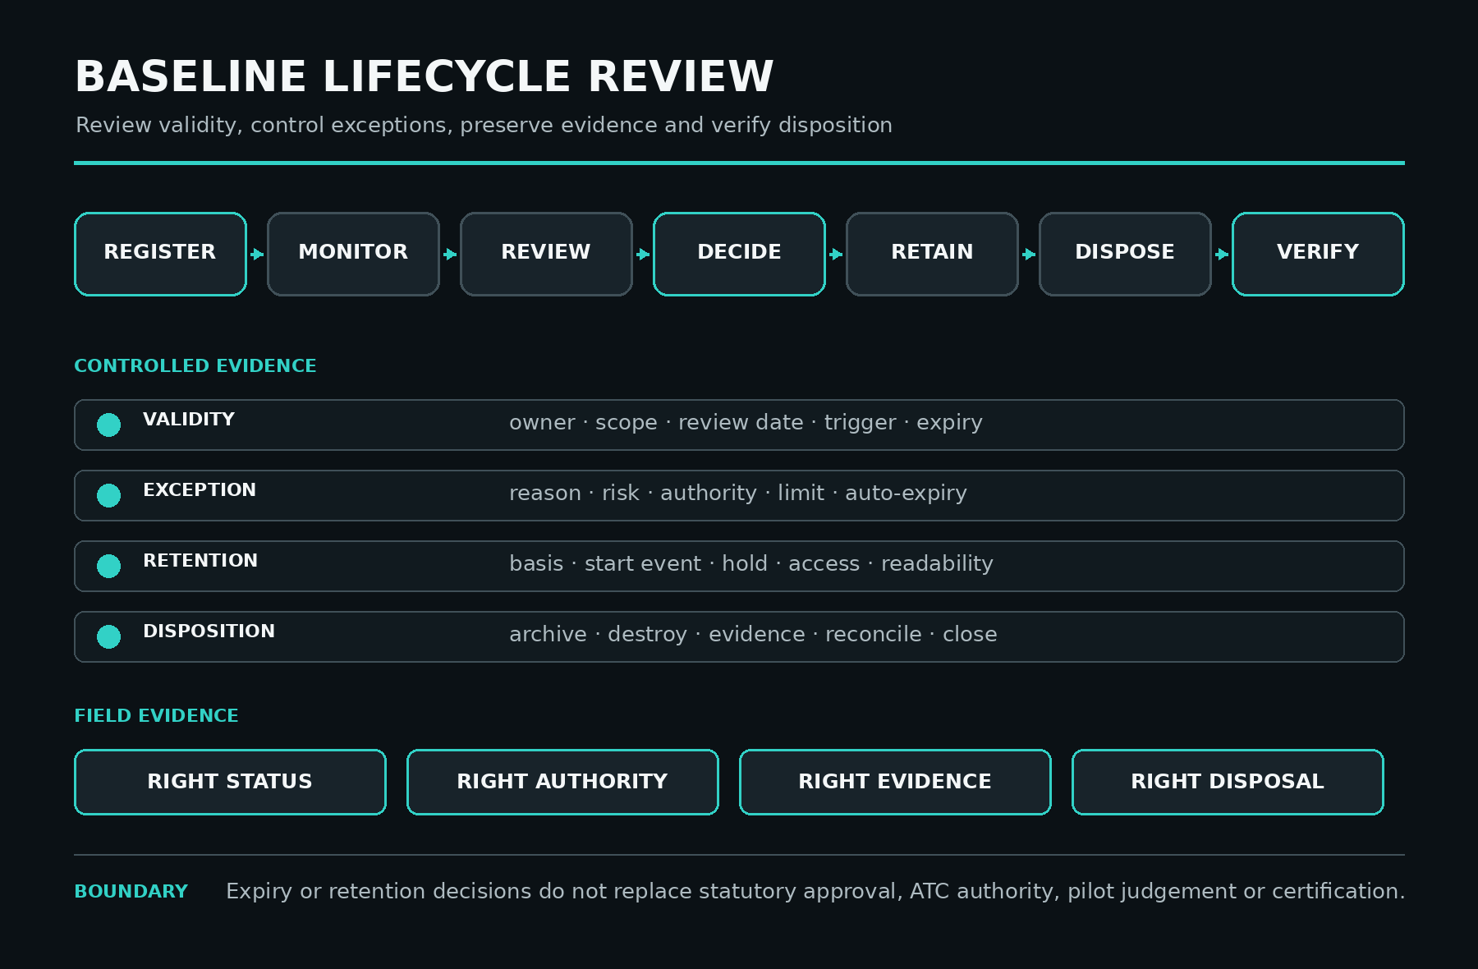Screen dimensions: 1478x969
Task: Select the DISPOSITION row label
Action: pyautogui.click(x=209, y=631)
